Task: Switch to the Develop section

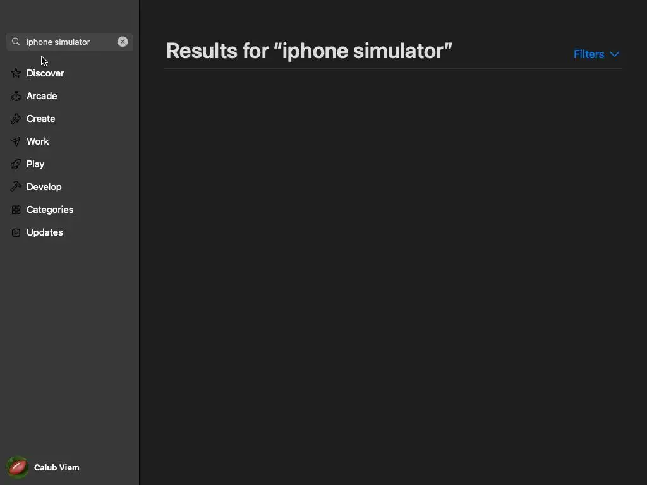Action: (44, 187)
